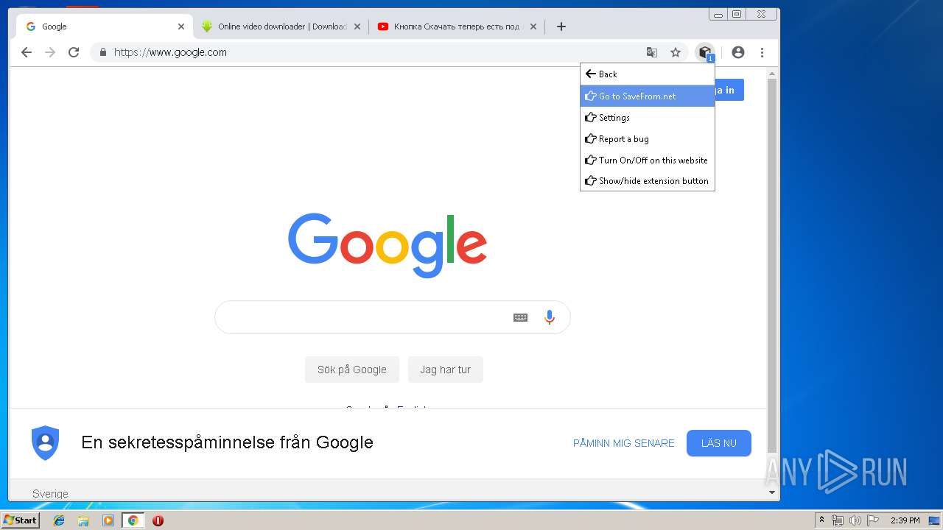Close the Online video downloader tab
Screen dimensions: 943x530
pos(357,26)
